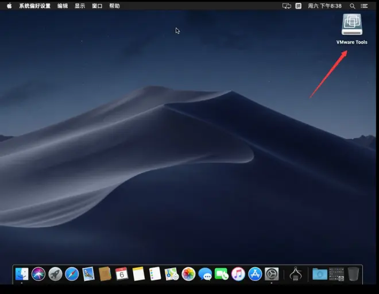Open Launchpad rocket icon

coord(55,274)
